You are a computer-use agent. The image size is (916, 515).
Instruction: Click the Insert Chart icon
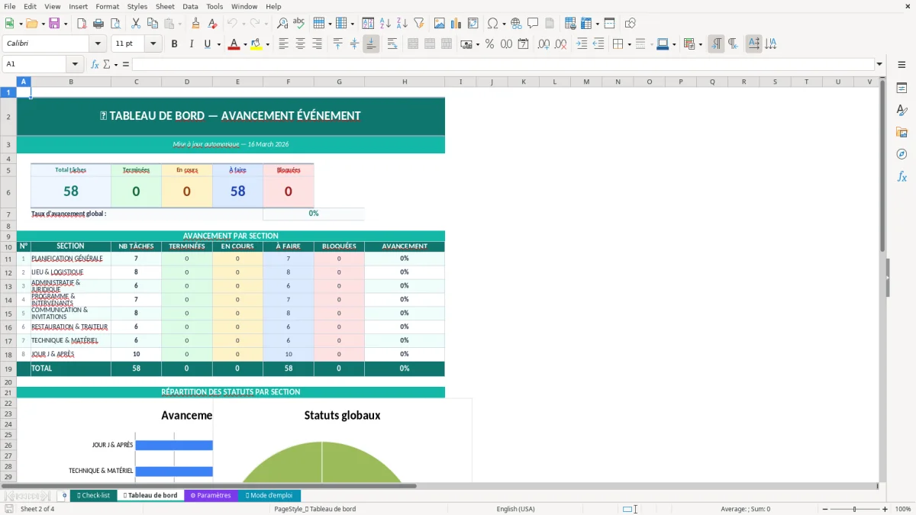456,24
